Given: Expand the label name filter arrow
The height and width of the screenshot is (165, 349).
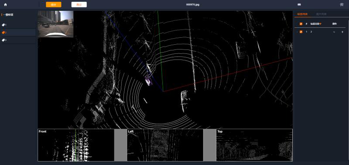Looking at the screenshot, I should [320, 24].
